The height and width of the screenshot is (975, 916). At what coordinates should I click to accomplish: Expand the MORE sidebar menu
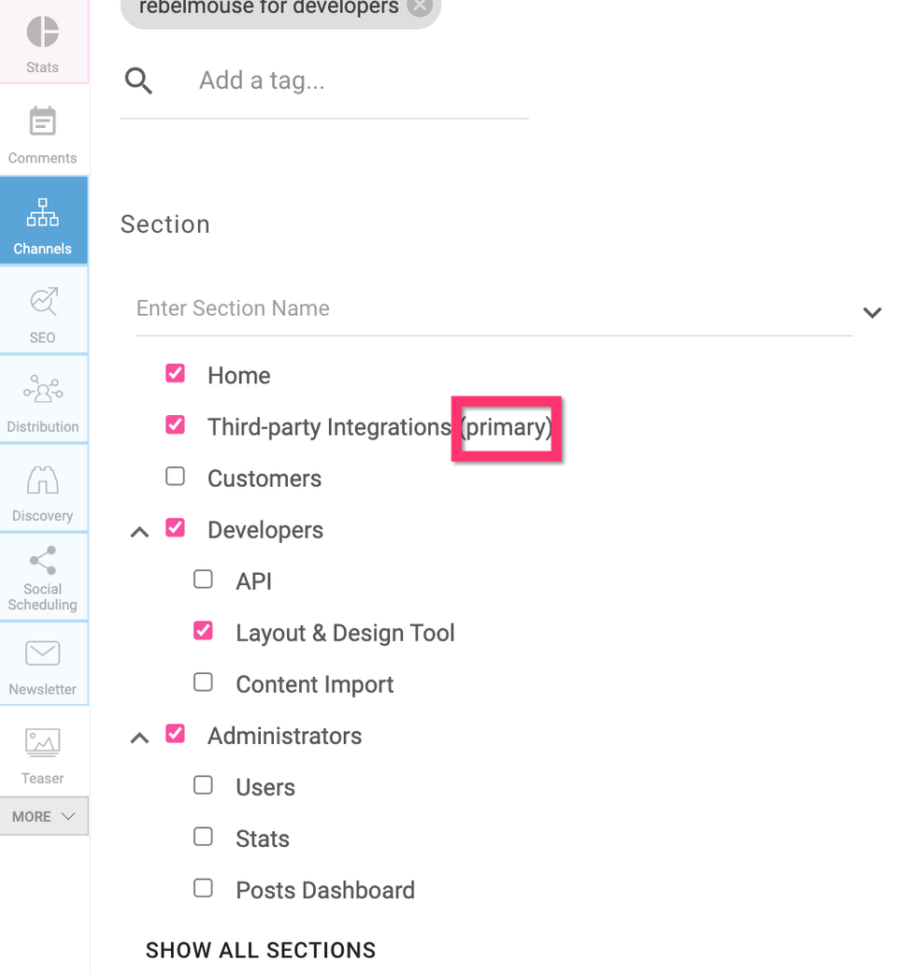(44, 816)
